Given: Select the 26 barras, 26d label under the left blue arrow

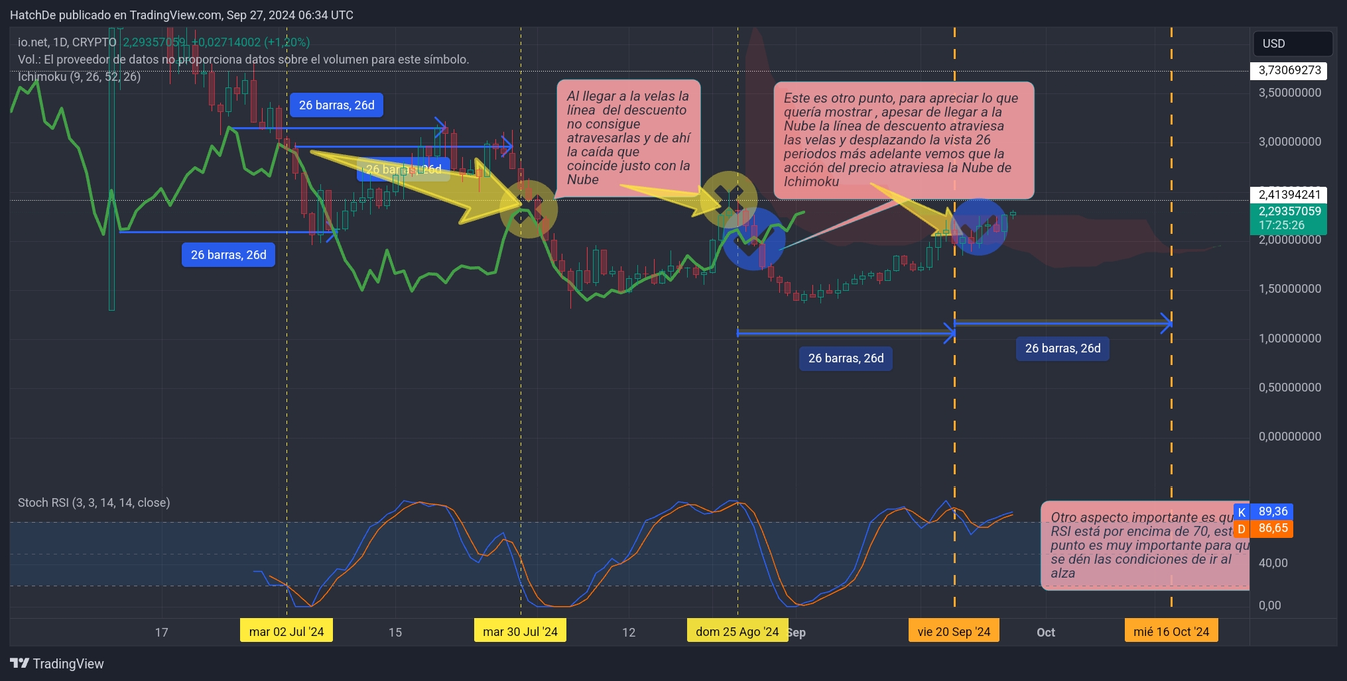Looking at the screenshot, I should pos(228,255).
